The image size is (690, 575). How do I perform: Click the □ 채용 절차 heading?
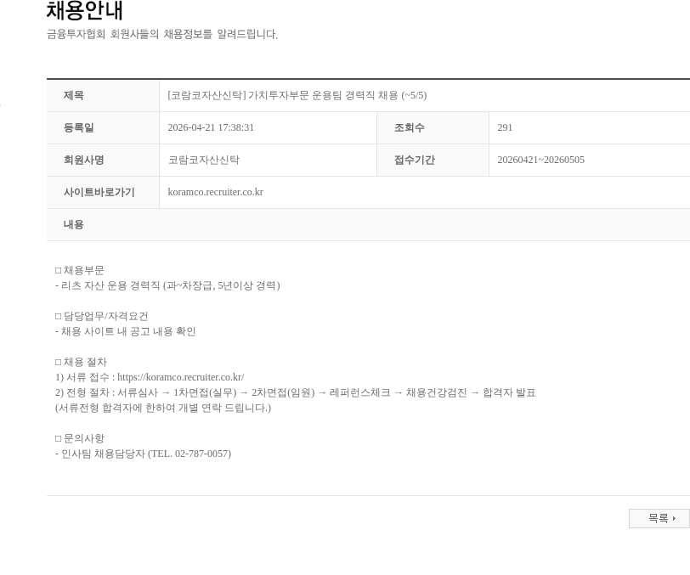click(x=81, y=362)
